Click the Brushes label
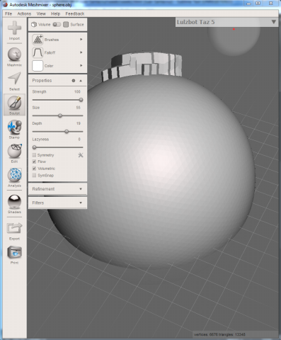 coord(52,40)
